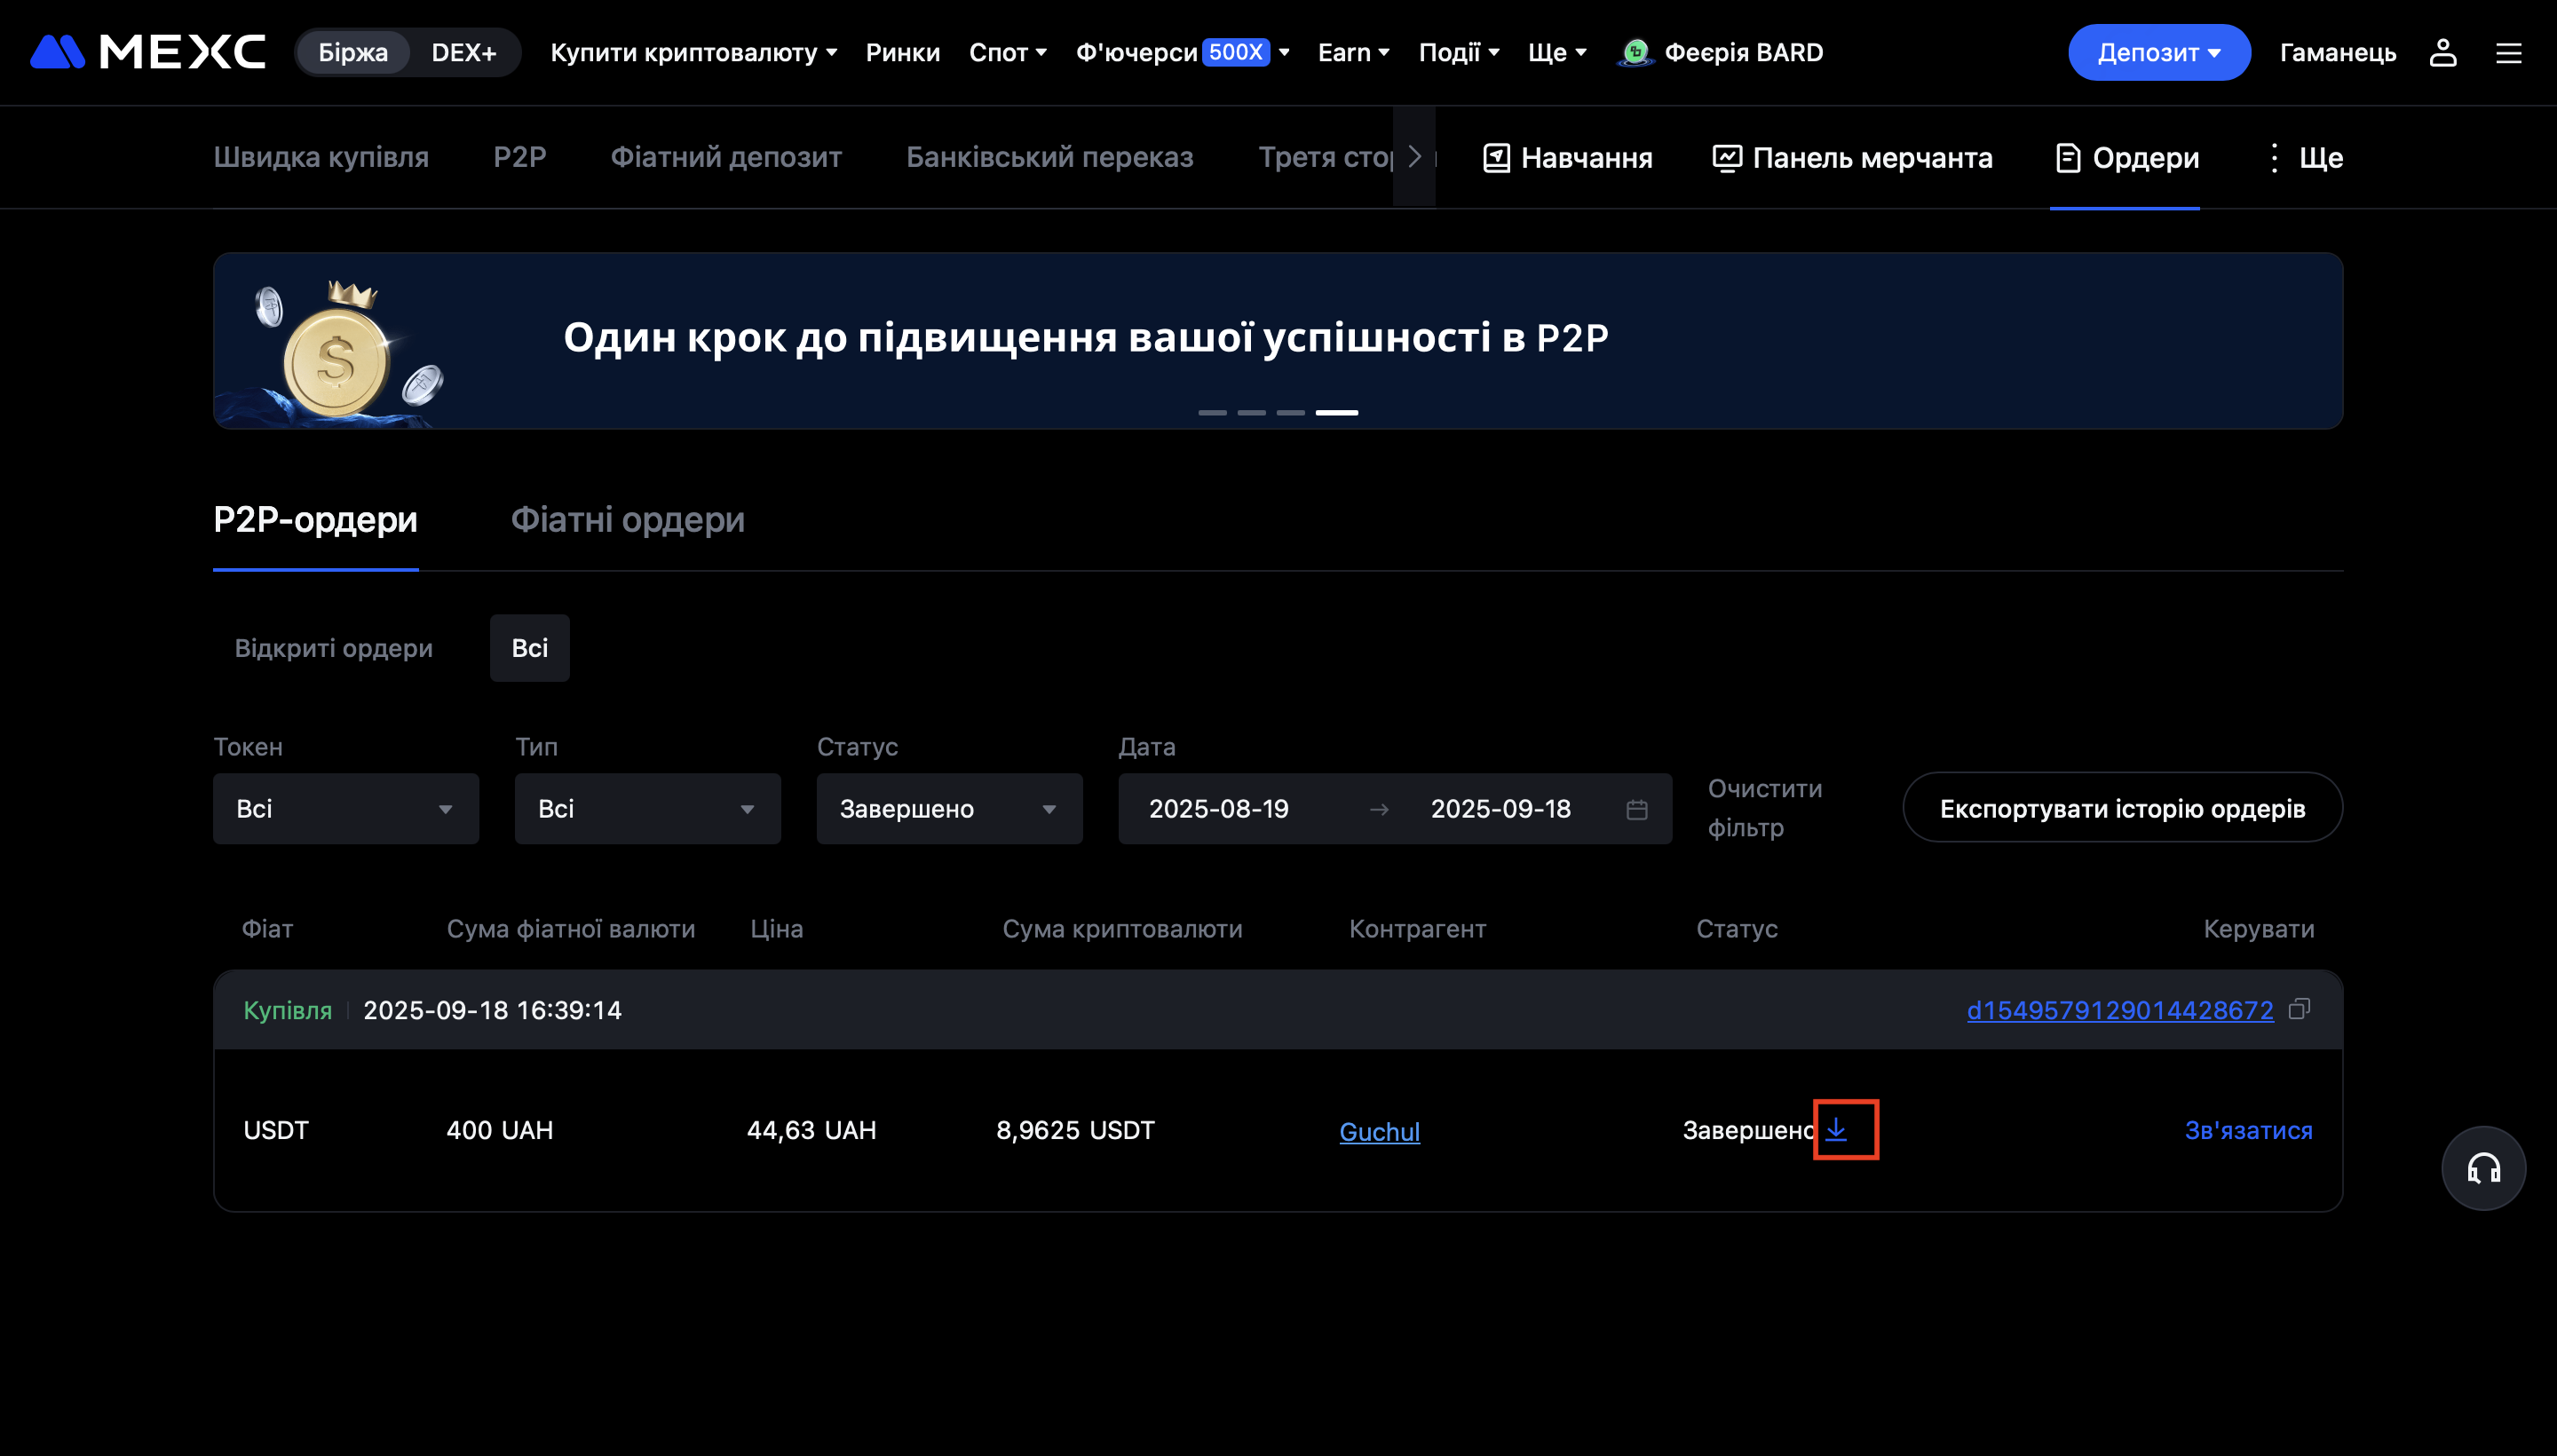This screenshot has width=2557, height=1456.
Task: Select the Всі orders filter
Action: tap(529, 648)
